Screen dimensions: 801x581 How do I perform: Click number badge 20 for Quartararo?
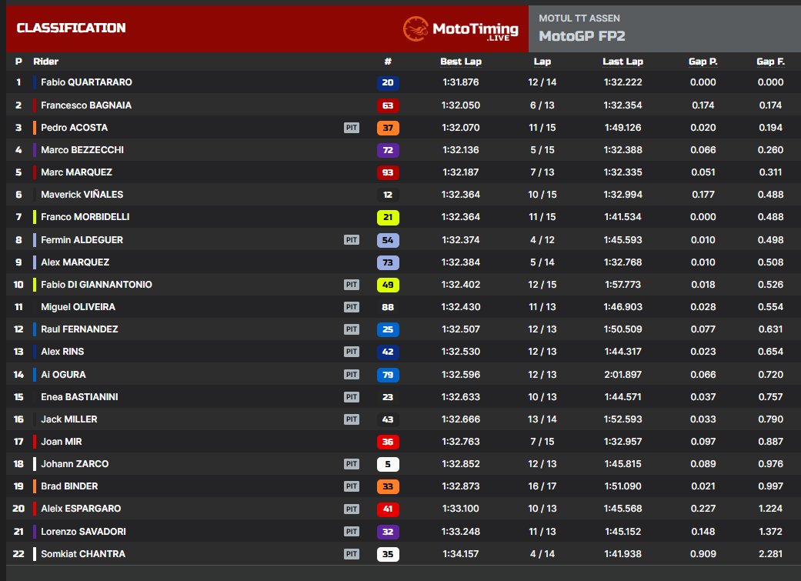tap(388, 83)
